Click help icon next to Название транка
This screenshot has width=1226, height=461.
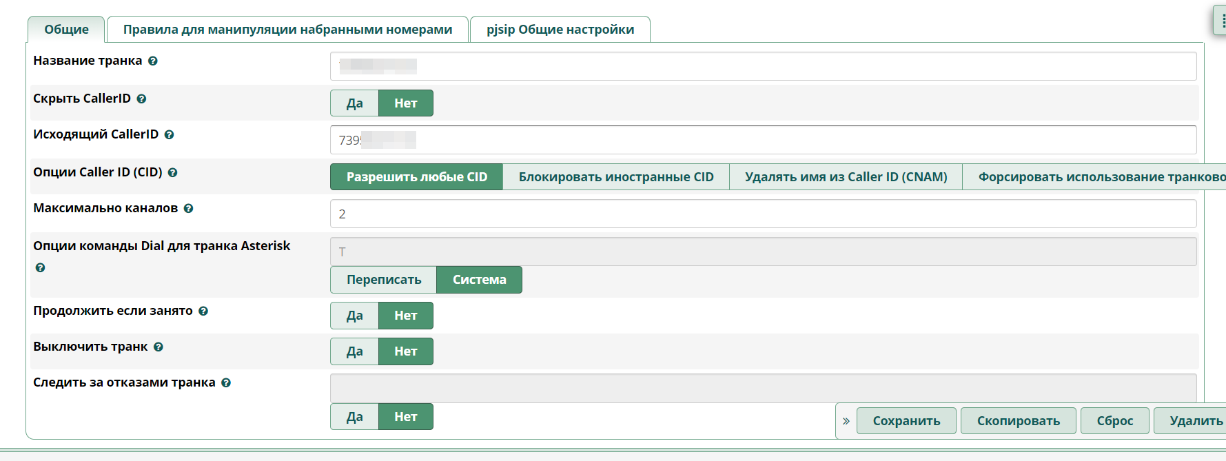153,61
